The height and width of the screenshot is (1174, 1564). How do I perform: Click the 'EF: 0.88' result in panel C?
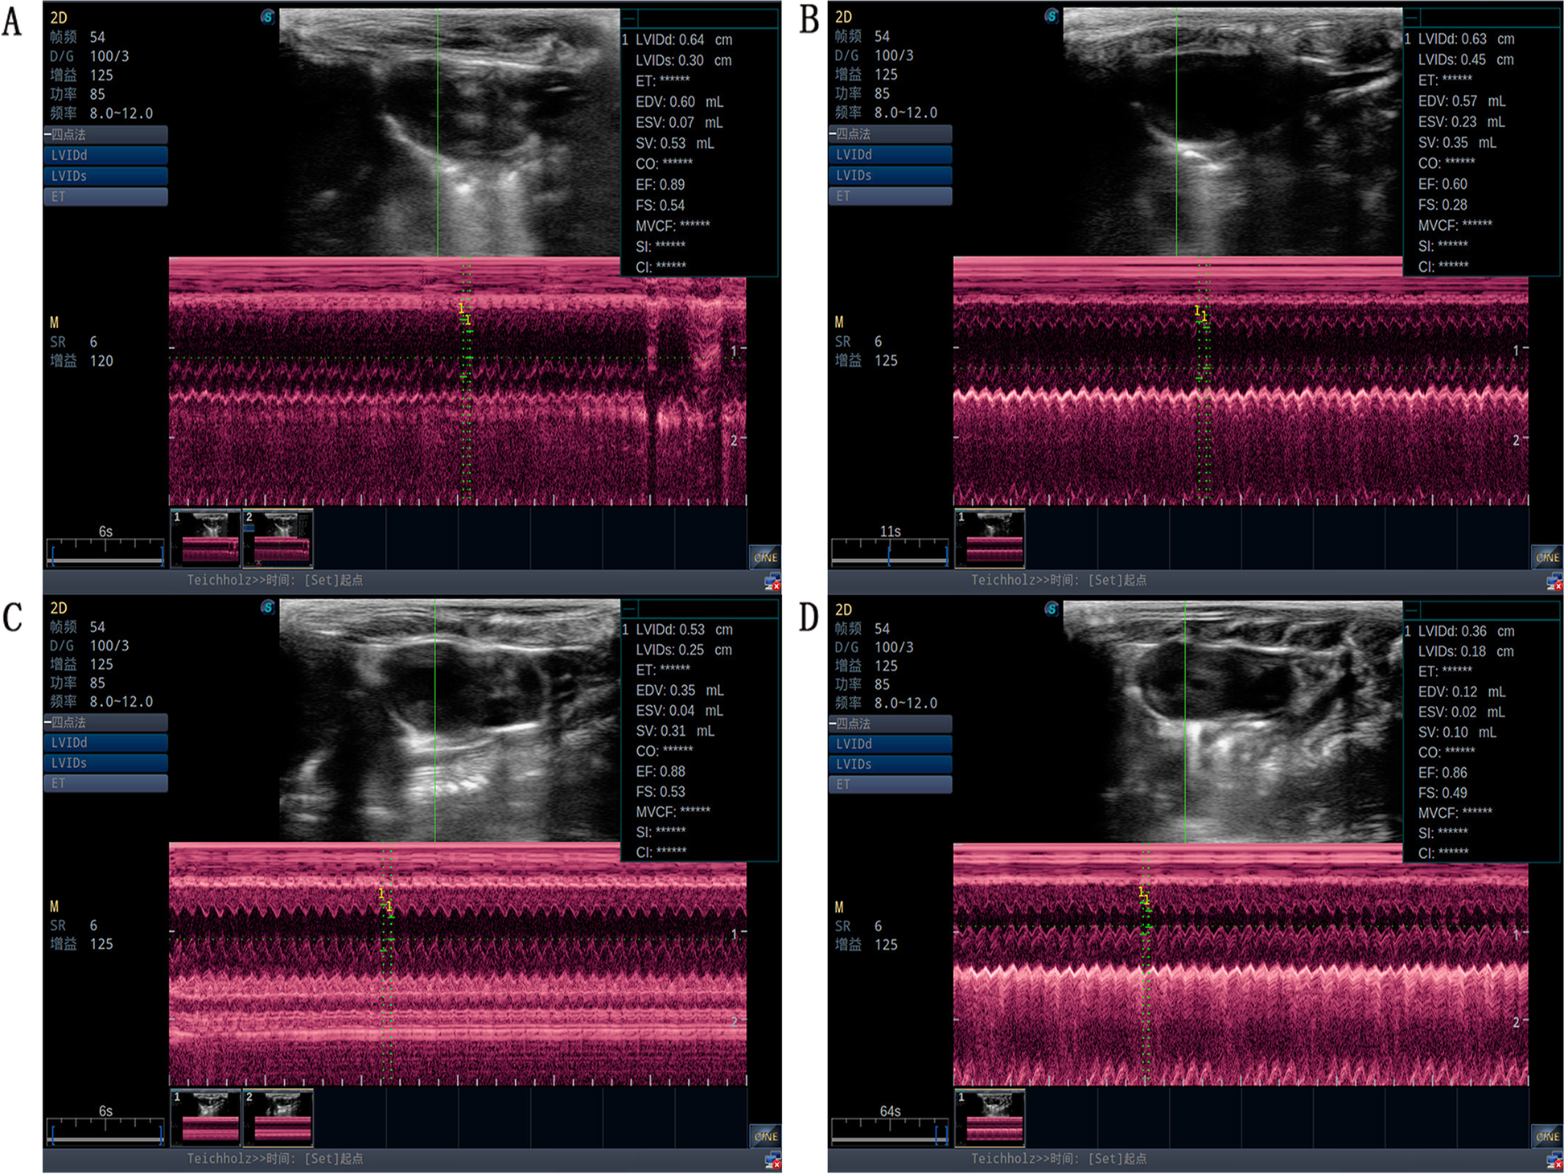pos(661,770)
